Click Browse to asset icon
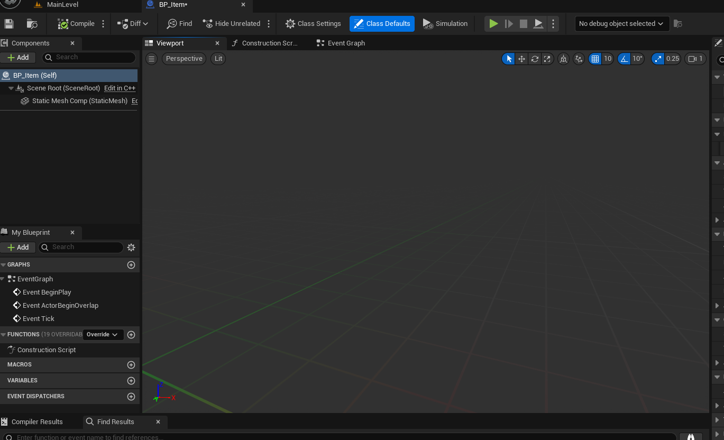Image resolution: width=724 pixels, height=440 pixels. point(32,24)
